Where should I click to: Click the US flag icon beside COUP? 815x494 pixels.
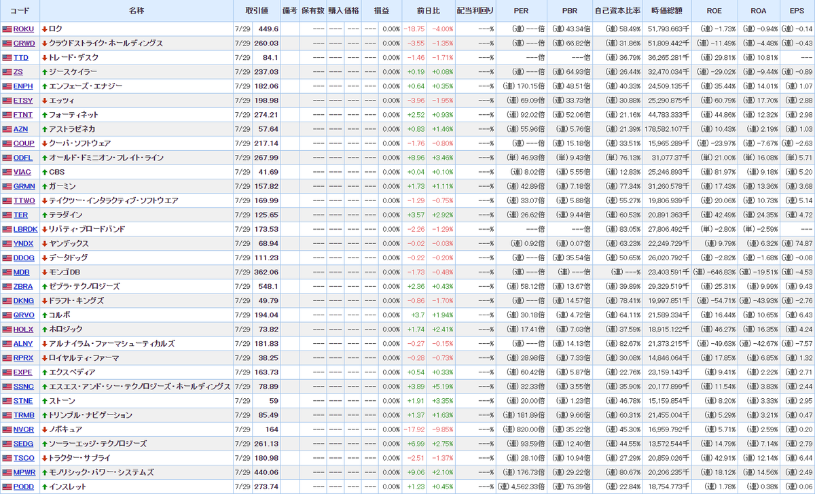[7, 143]
